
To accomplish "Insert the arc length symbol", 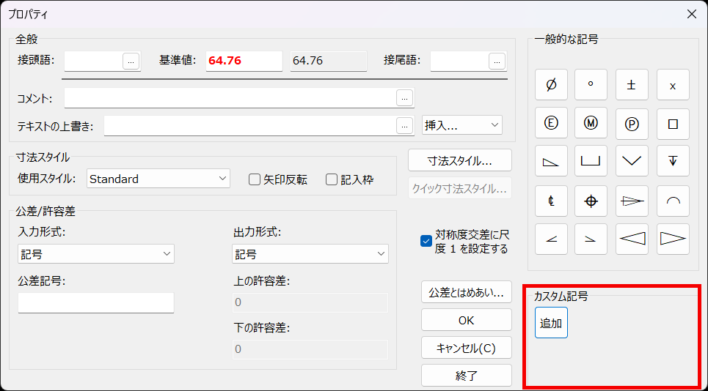I will pos(673,201).
